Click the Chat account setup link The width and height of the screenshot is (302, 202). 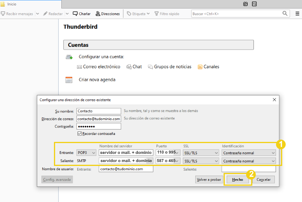point(134,67)
